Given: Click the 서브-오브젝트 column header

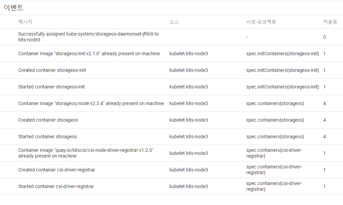Looking at the screenshot, I should click(x=261, y=22).
